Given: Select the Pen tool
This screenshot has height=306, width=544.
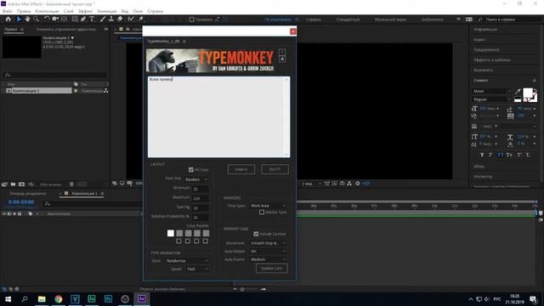Looking at the screenshot, I should (83, 19).
